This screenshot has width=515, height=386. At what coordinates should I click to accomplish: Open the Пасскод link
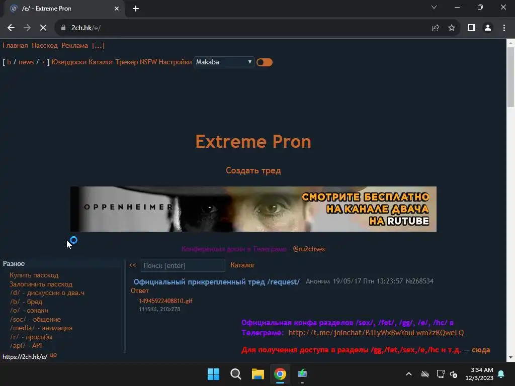coord(45,46)
